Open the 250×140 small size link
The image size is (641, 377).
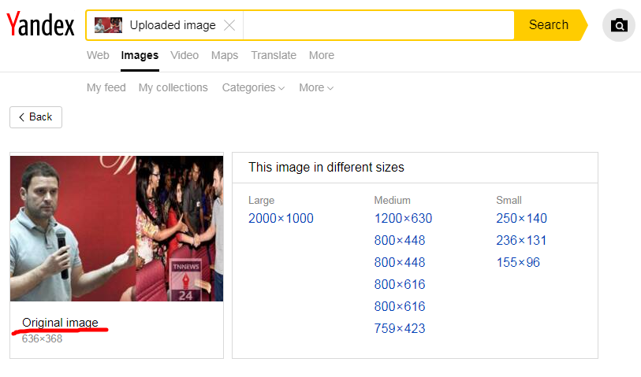(521, 218)
